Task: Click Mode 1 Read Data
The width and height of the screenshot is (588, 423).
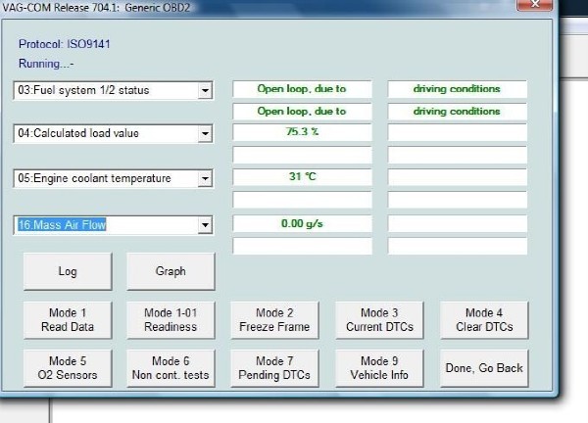Action: pos(68,320)
